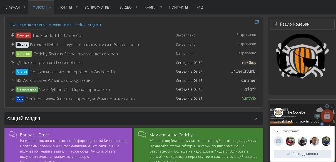Click chevron icon before meterpreter Android 10 thread
This screenshot has height=162, width=336.
13,72
